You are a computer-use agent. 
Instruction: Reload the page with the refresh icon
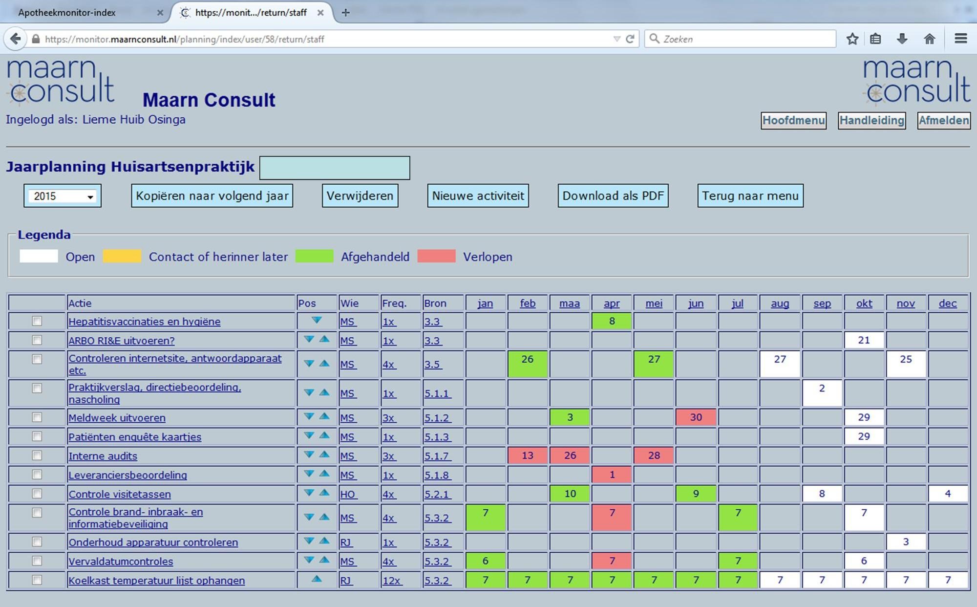coord(630,39)
